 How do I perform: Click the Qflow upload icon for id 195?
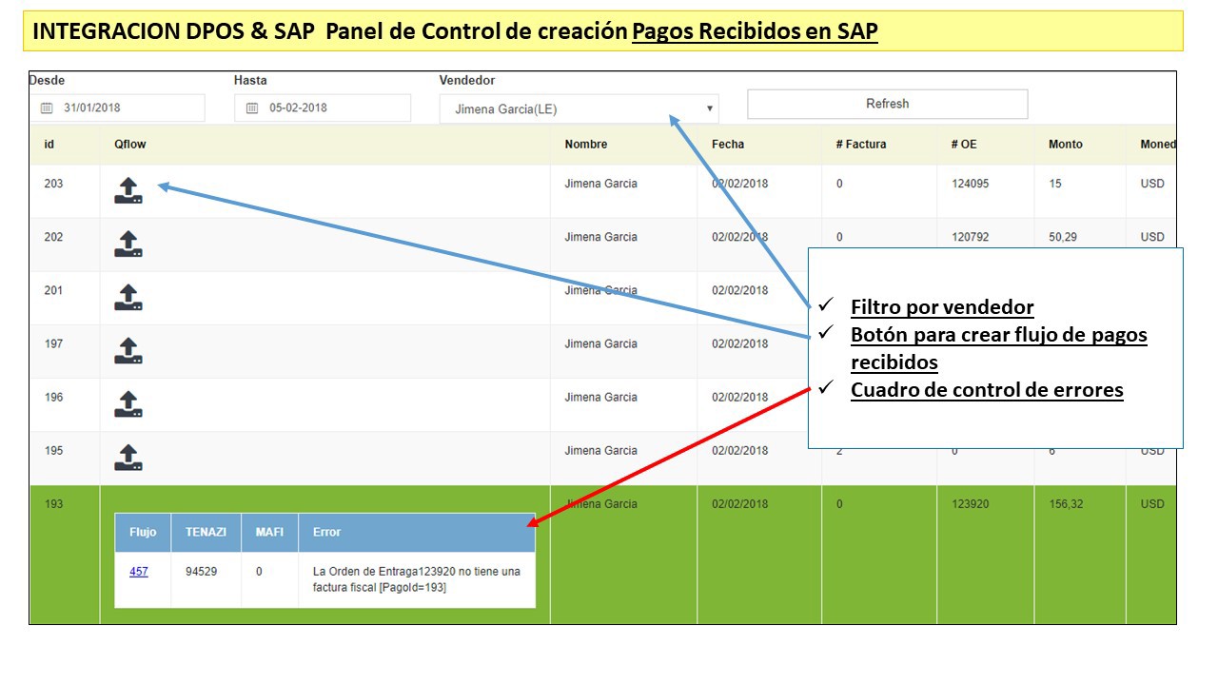tap(128, 458)
